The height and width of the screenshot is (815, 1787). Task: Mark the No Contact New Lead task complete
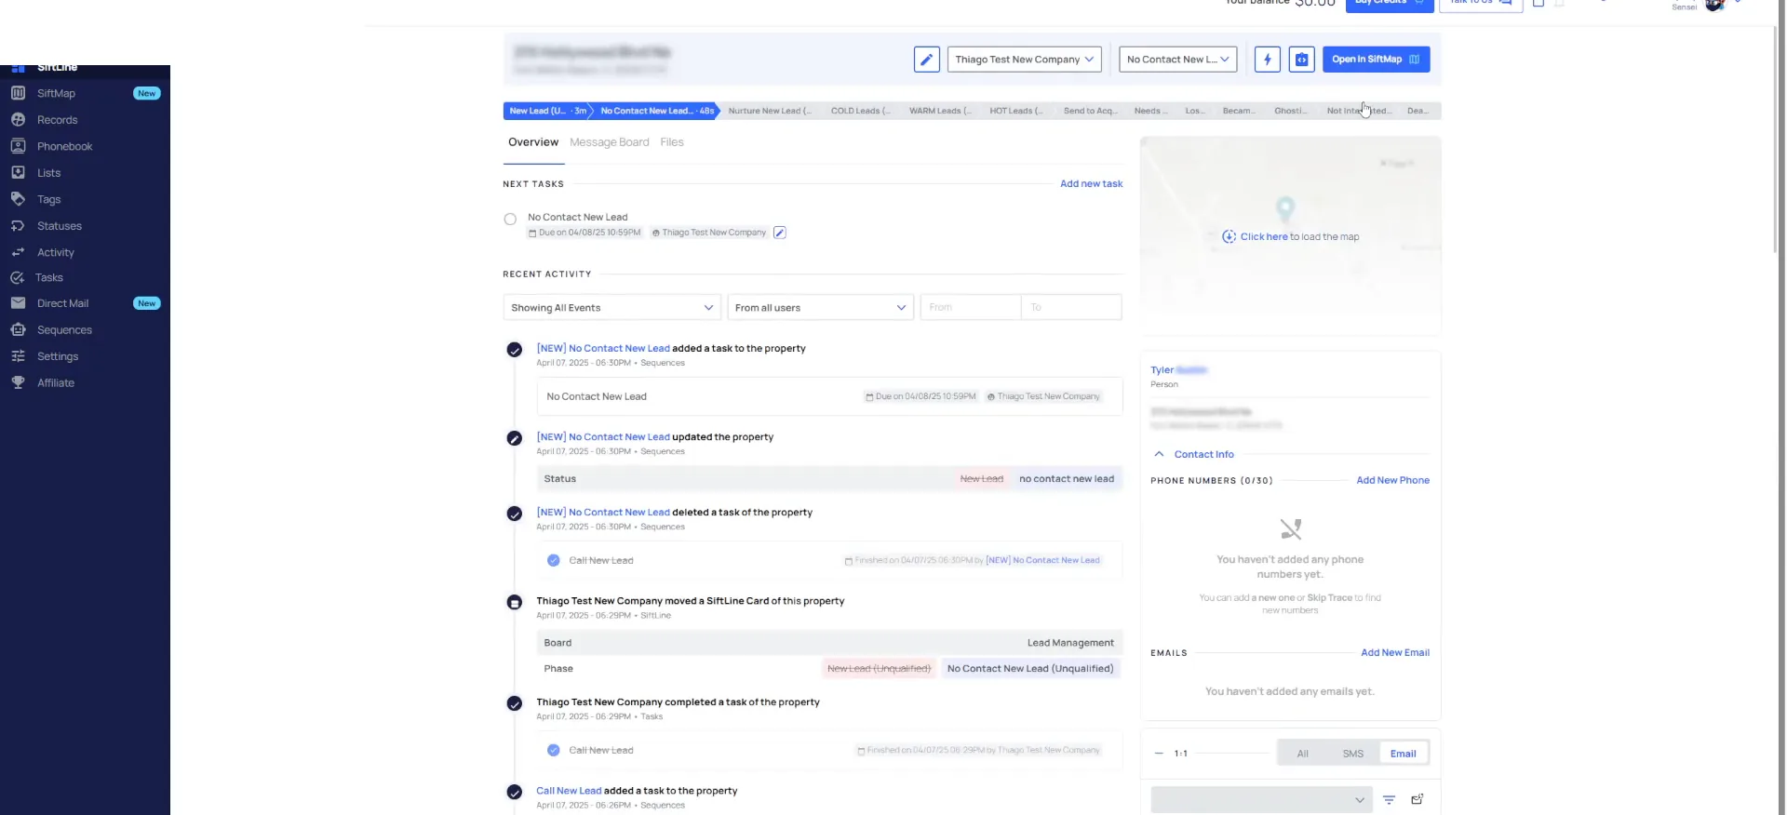510,220
